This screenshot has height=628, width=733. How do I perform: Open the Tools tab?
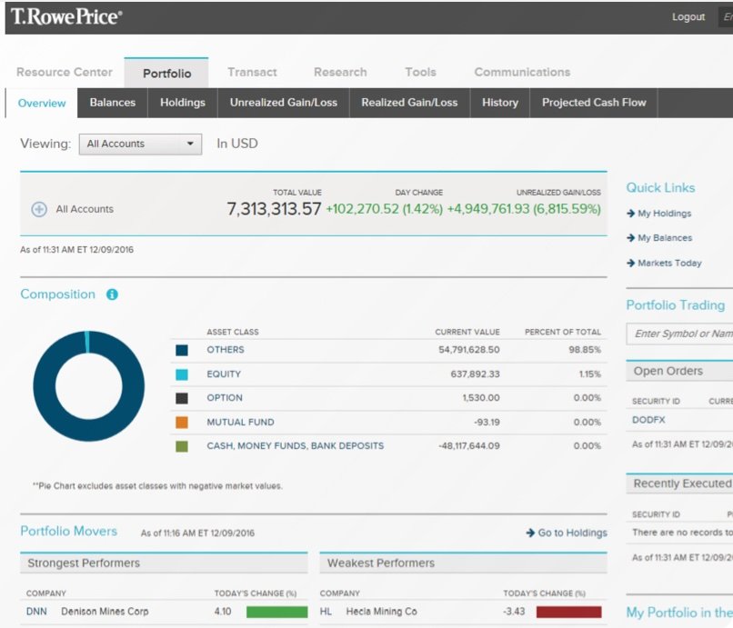(421, 72)
